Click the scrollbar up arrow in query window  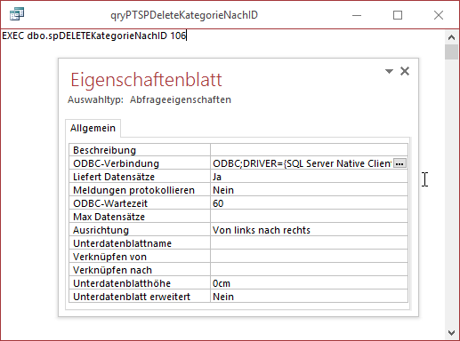[x=451, y=37]
